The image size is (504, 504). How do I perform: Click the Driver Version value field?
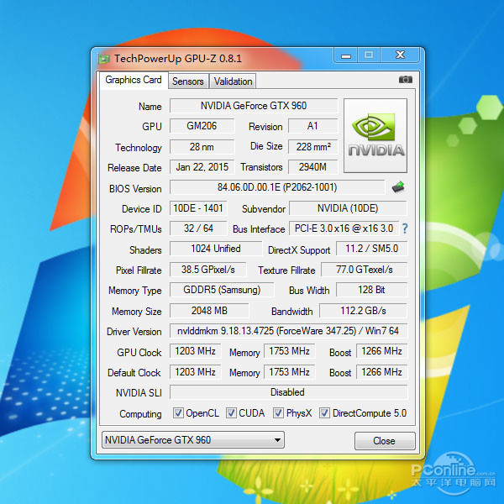[288, 331]
